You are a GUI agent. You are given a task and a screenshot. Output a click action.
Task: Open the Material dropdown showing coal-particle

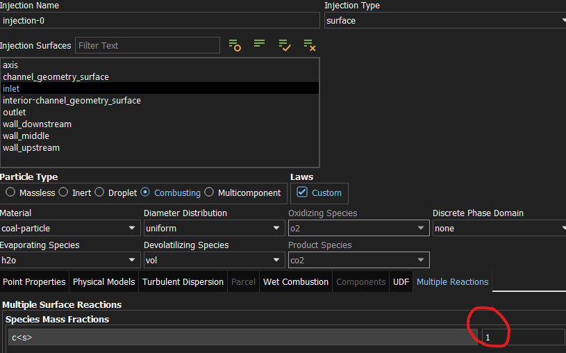click(70, 228)
